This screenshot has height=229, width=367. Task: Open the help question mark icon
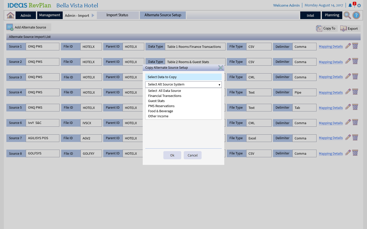click(x=356, y=15)
